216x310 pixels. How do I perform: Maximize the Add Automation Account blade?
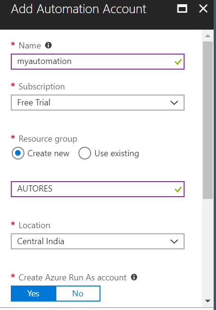[x=182, y=8]
